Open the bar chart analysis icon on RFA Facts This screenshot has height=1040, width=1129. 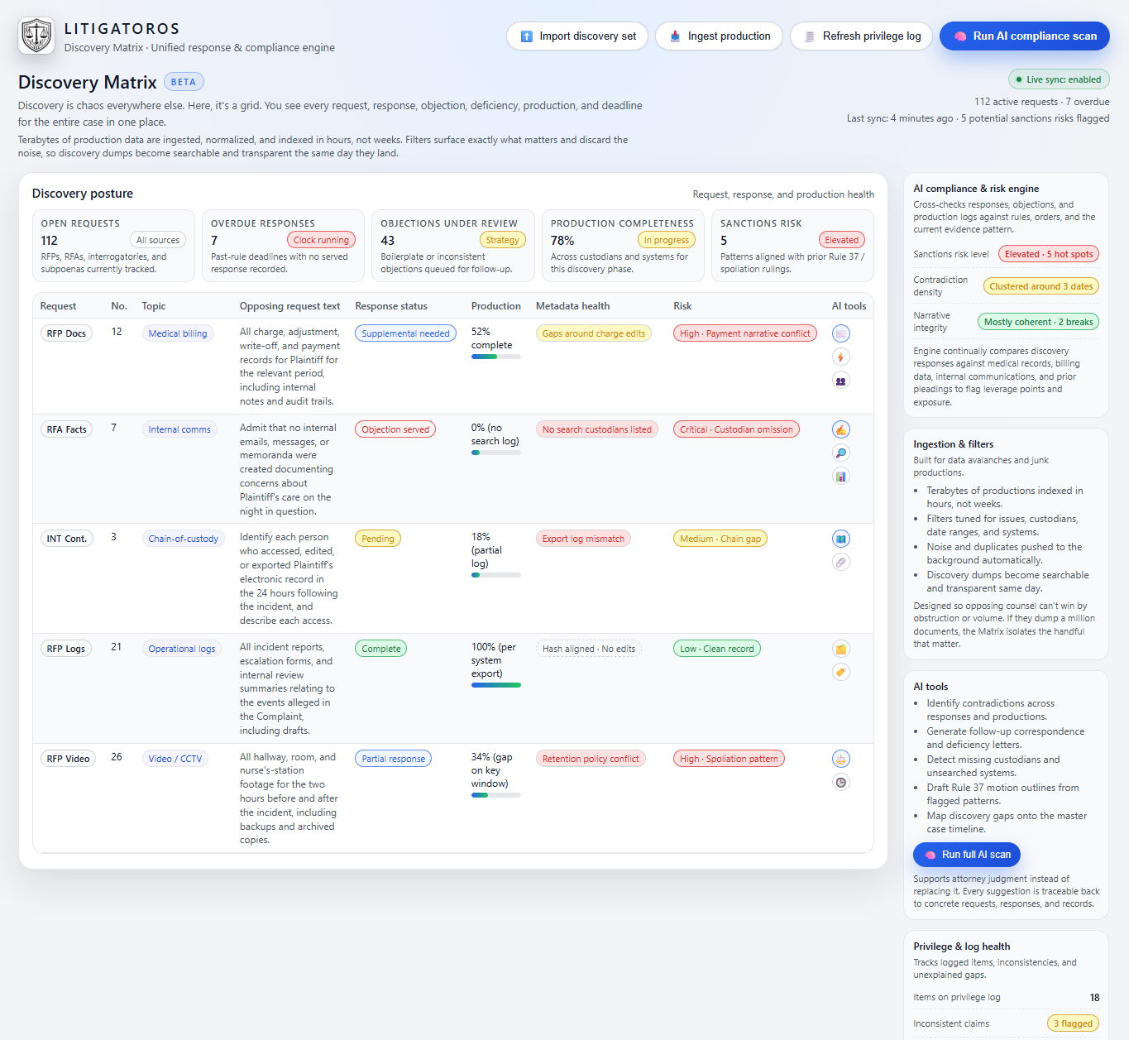click(x=840, y=476)
